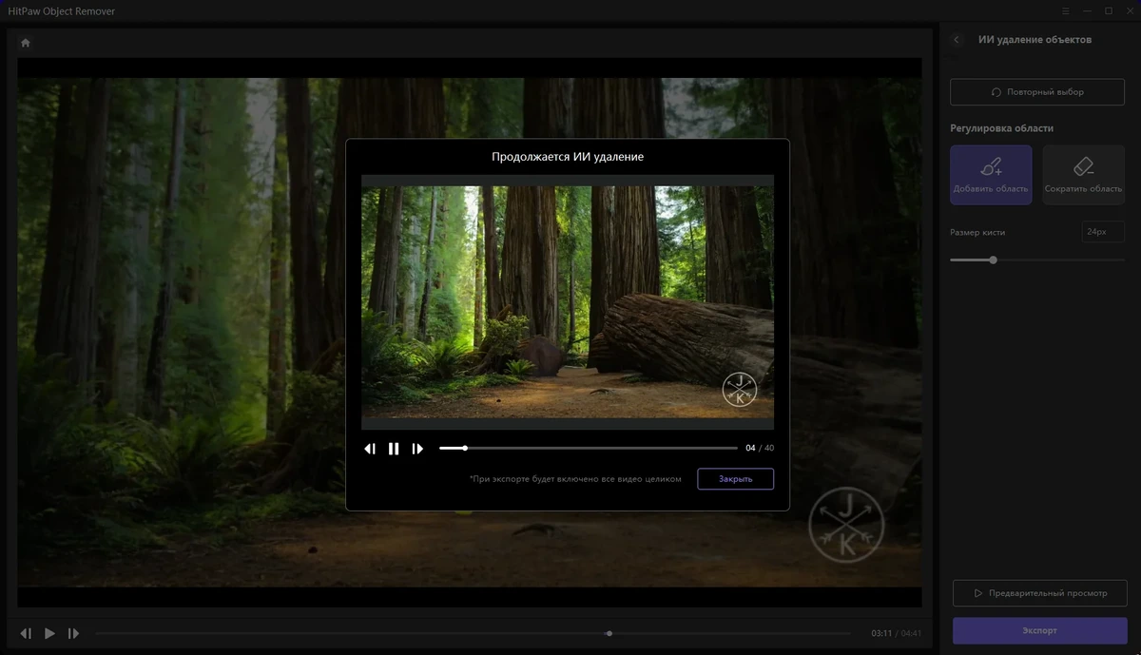Step to the next frame in the preview dialog

(417, 449)
